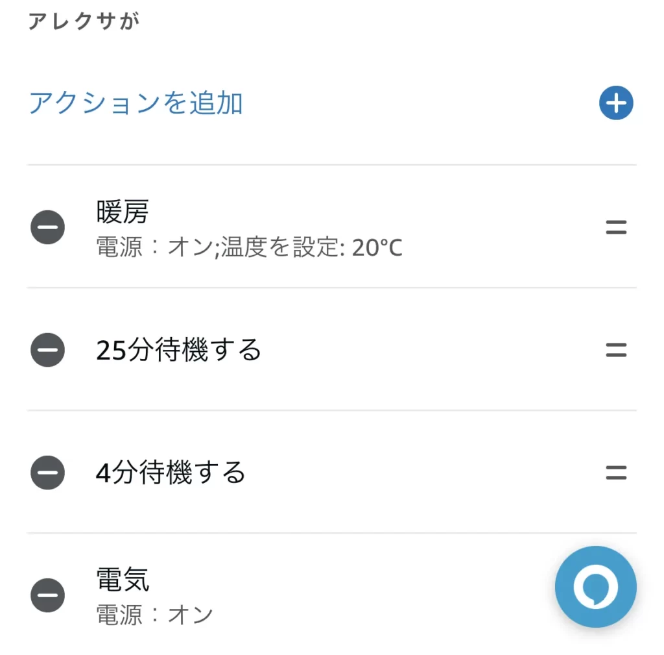Tap the white speech bubble inside Alexa button
Screen dimensions: 664x655
click(595, 587)
